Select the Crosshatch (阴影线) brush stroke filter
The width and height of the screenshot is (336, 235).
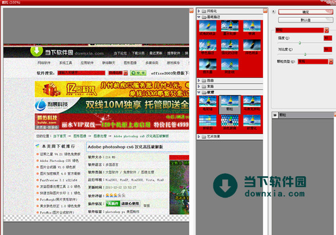click(x=229, y=66)
